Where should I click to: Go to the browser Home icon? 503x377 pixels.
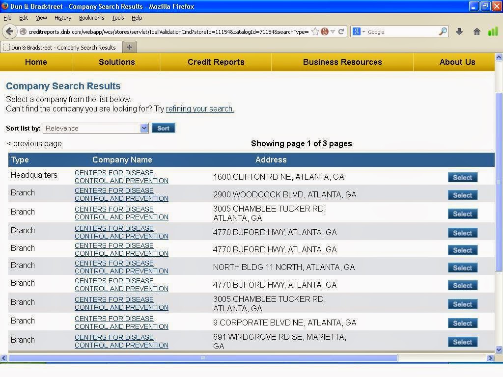tap(476, 31)
